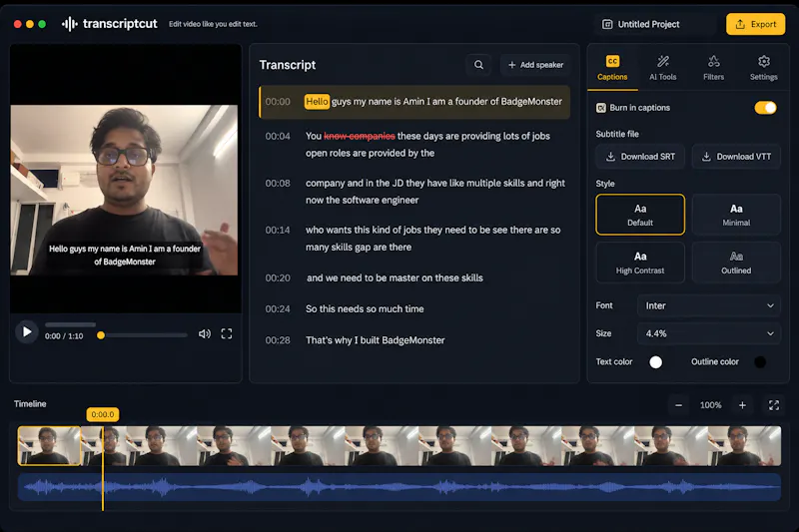Enter fullscreen video preview

227,333
